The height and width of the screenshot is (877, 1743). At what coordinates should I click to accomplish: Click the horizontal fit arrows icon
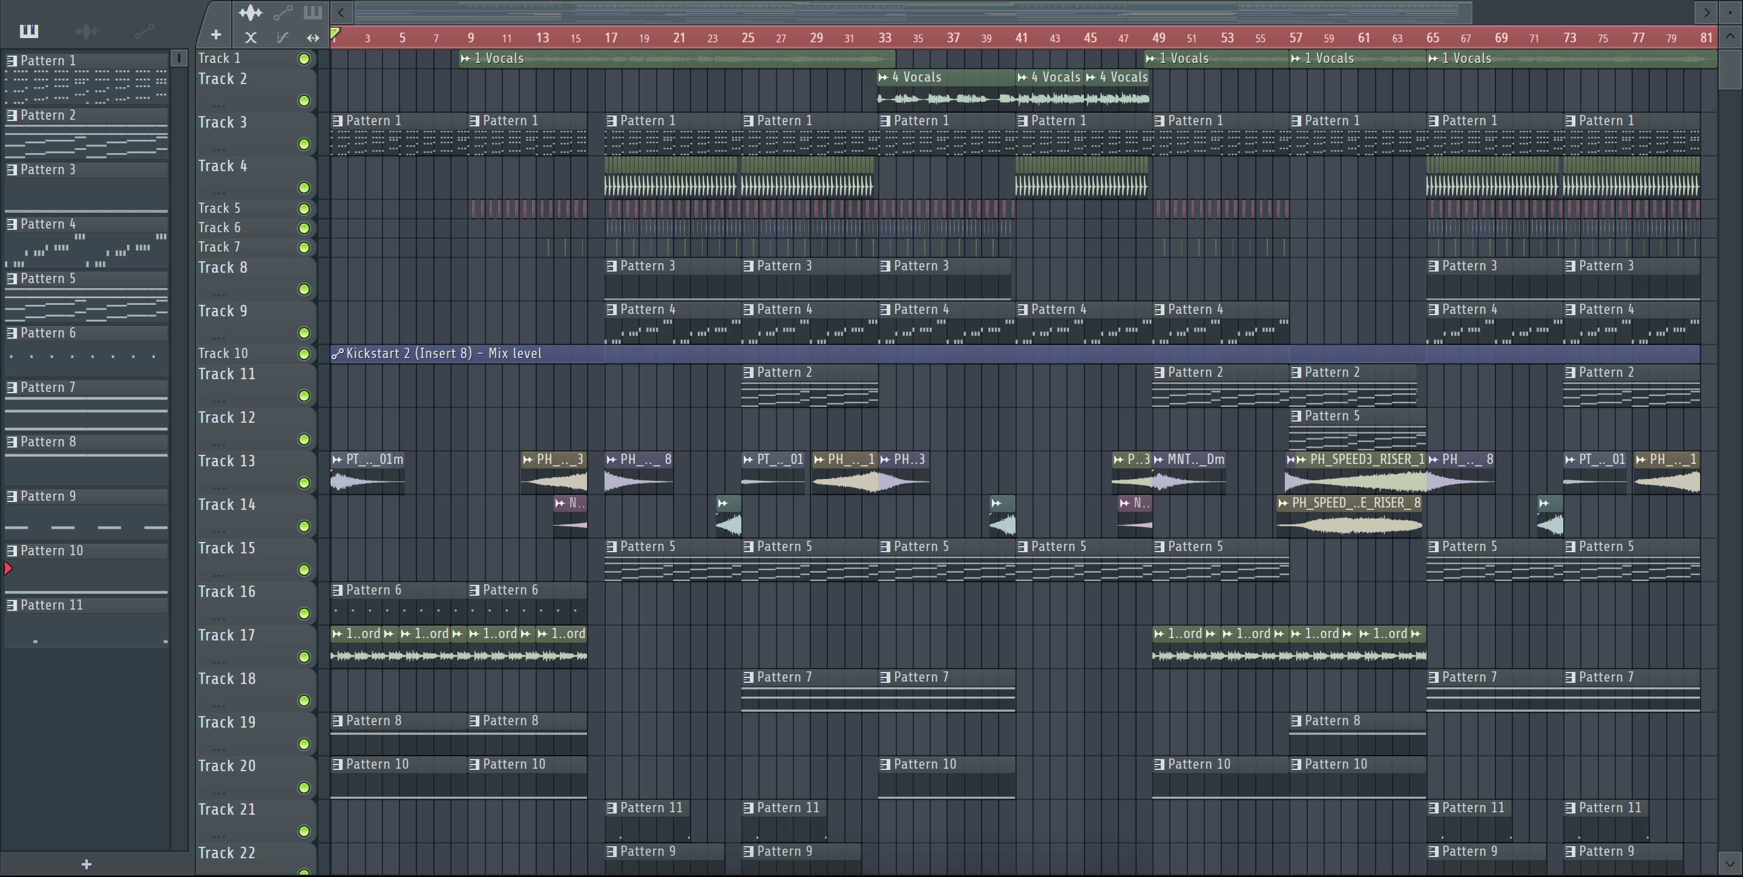click(x=313, y=38)
